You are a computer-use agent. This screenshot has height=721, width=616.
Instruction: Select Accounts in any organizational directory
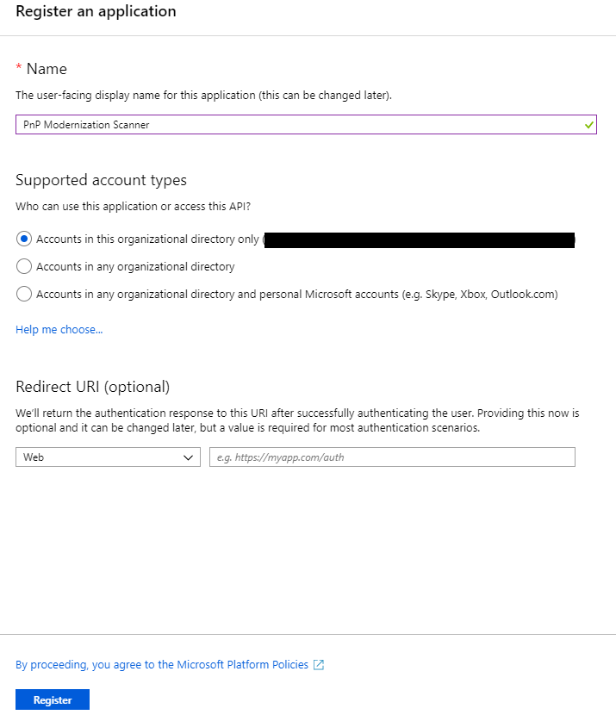[x=25, y=266]
